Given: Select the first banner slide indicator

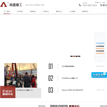Looking at the screenshot, I should (71, 56).
